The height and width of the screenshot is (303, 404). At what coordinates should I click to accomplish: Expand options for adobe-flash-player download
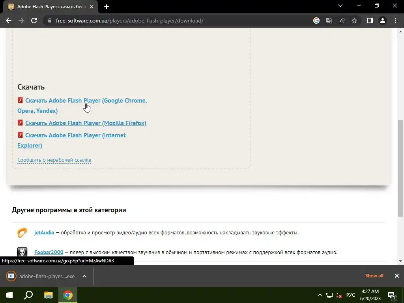tap(84, 276)
